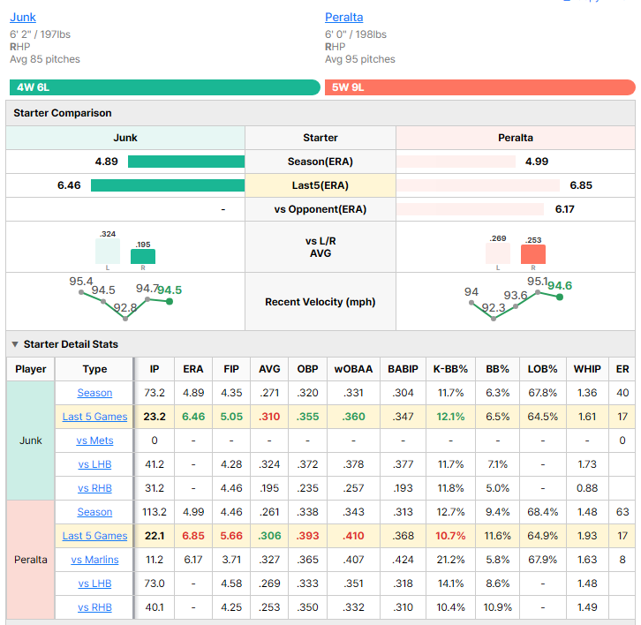Click Peralta's season IP 113.2 cell
The image size is (641, 625).
click(155, 512)
